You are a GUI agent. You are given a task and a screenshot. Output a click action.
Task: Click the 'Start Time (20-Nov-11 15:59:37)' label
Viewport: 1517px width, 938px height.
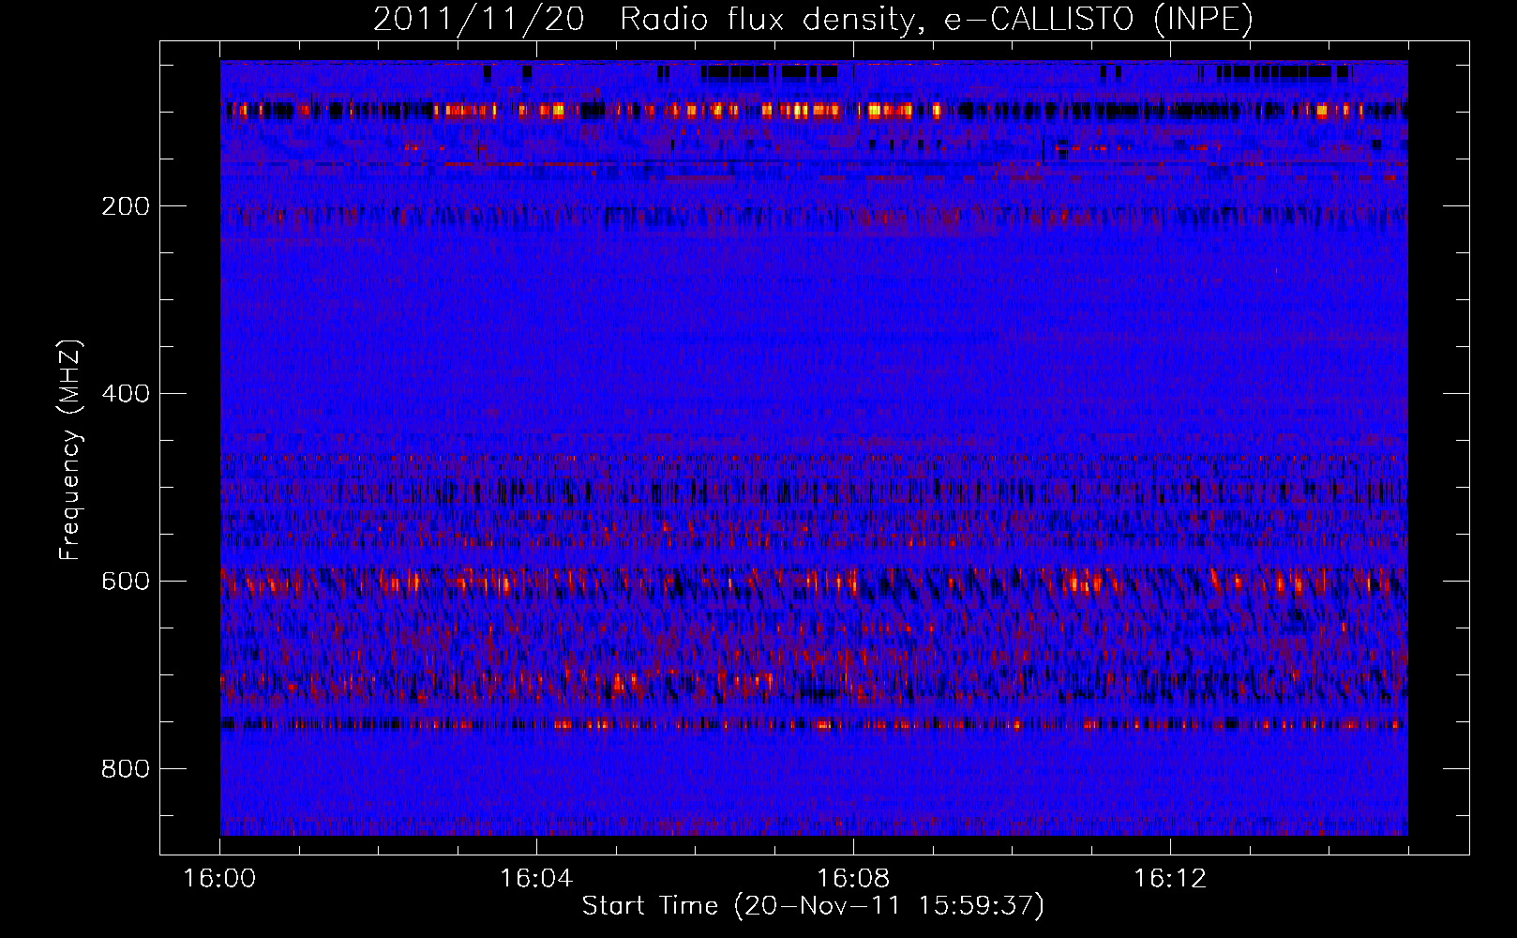pyautogui.click(x=813, y=906)
